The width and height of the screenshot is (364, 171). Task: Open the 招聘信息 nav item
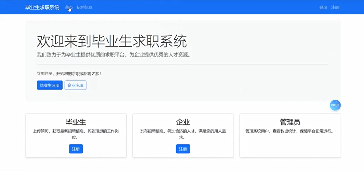click(x=84, y=7)
